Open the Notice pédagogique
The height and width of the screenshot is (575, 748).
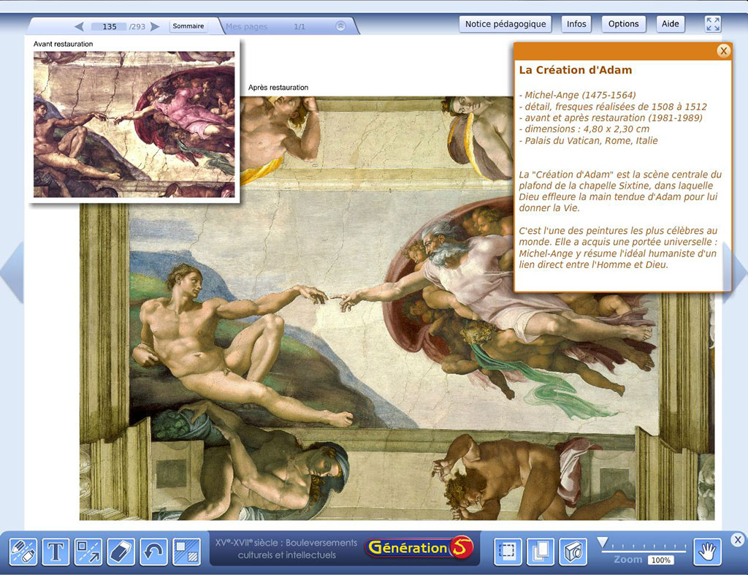tap(505, 24)
